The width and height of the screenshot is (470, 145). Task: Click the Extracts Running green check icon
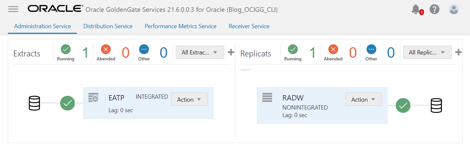pyautogui.click(x=66, y=50)
